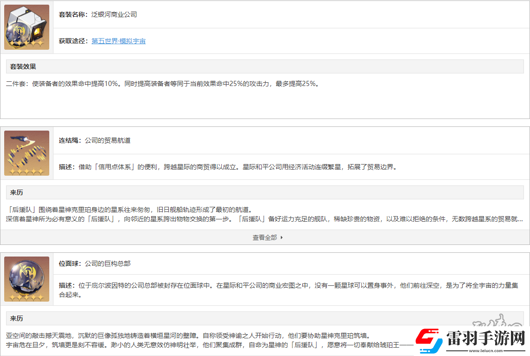Click the chevron arrow next to 查看全部

[x=281, y=237]
